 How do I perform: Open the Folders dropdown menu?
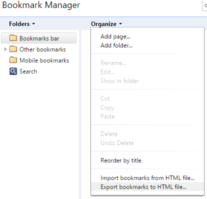click(22, 24)
